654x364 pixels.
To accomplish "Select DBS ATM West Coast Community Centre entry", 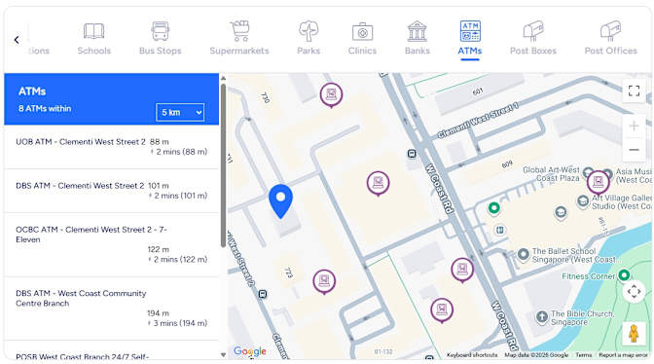I will (111, 309).
